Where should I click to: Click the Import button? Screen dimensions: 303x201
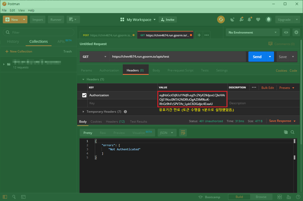(37, 19)
